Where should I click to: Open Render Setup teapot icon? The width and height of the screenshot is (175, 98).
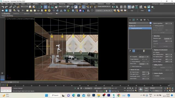click(145, 7)
